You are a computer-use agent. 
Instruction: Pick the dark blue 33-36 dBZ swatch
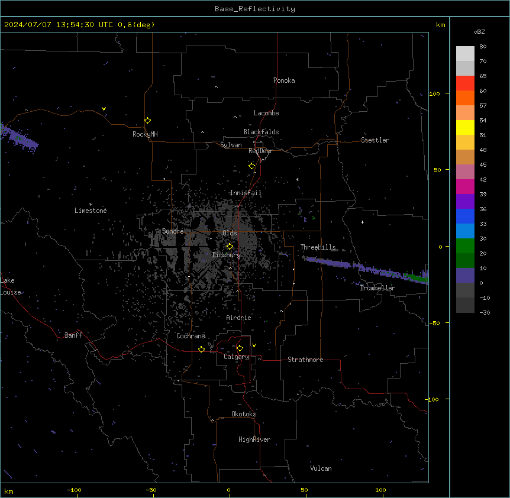465,216
